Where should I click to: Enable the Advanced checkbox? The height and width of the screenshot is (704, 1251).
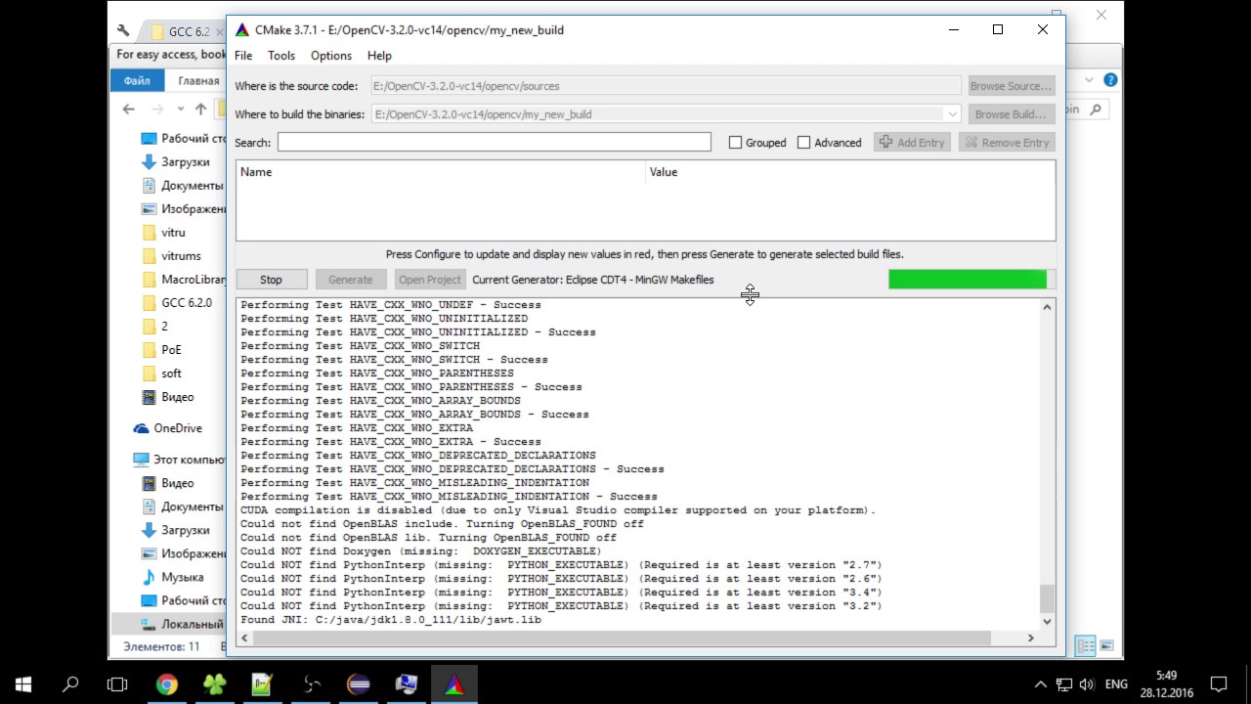coord(803,143)
